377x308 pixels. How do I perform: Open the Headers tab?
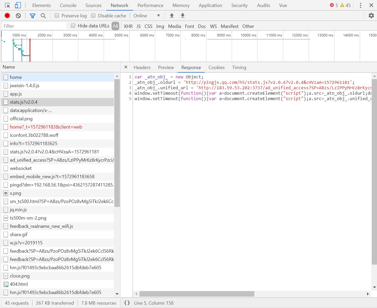(142, 67)
